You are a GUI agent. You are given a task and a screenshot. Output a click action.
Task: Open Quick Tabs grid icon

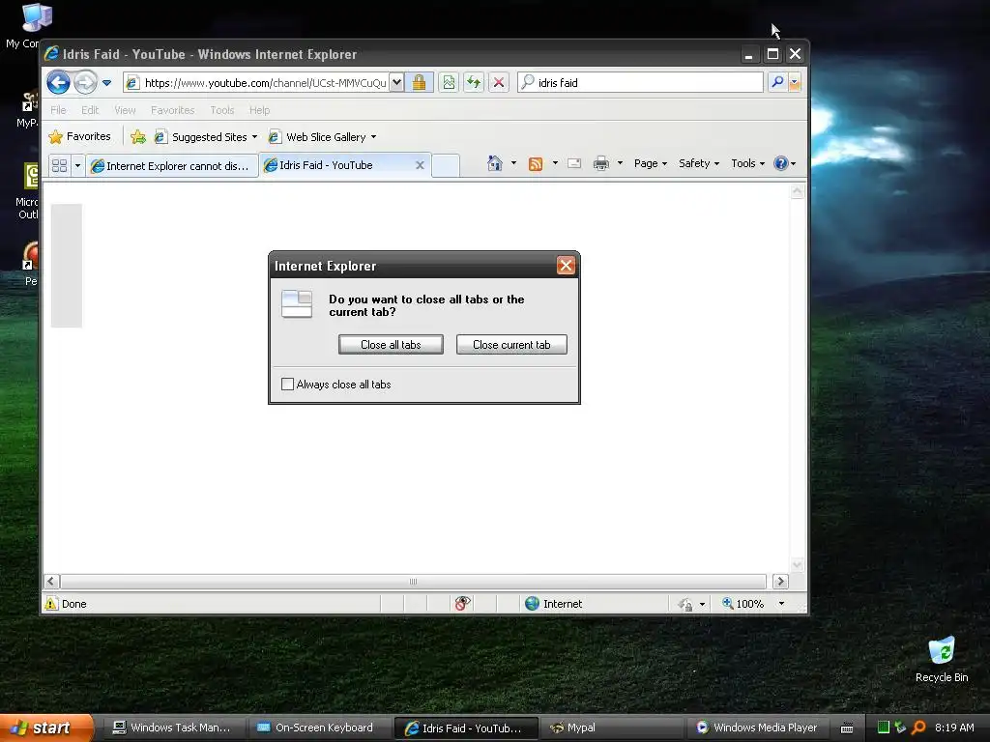pos(59,165)
